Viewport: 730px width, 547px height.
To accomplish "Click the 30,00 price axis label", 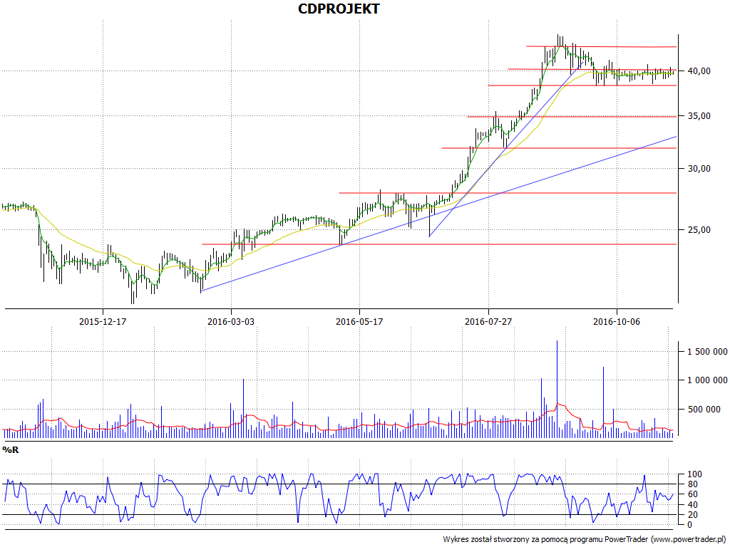I will 699,168.
